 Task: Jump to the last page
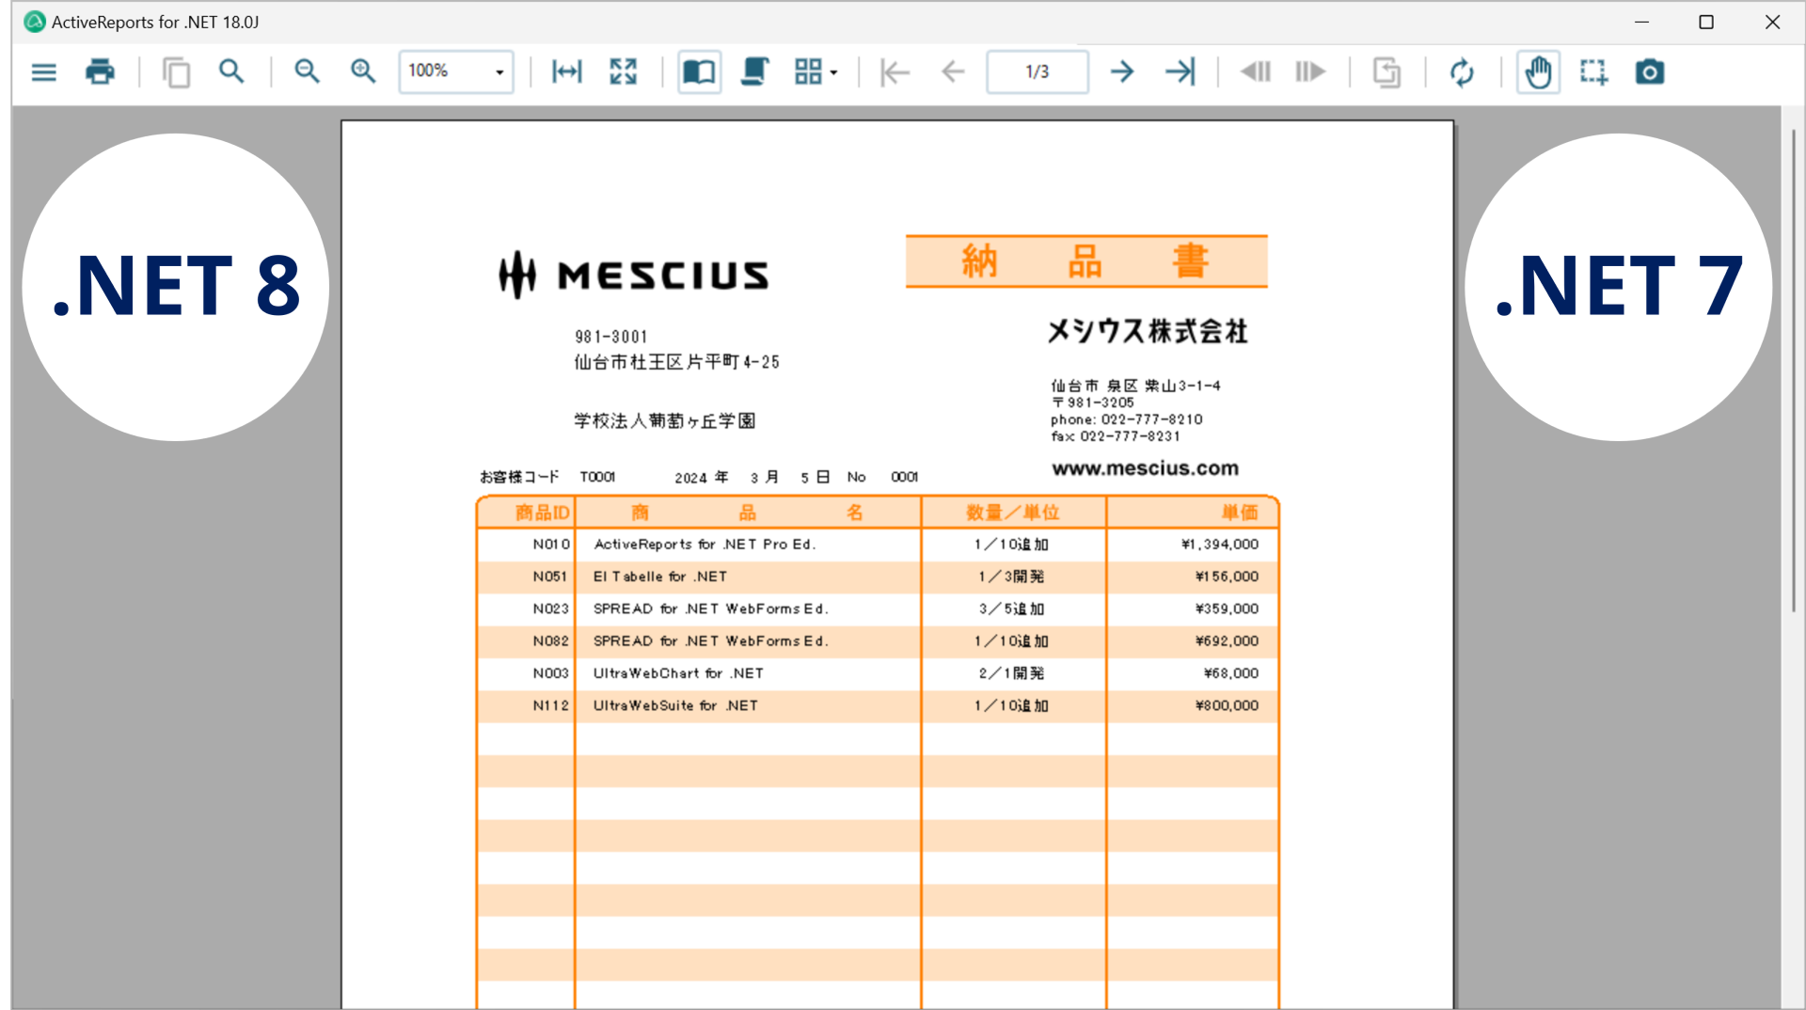click(x=1180, y=71)
